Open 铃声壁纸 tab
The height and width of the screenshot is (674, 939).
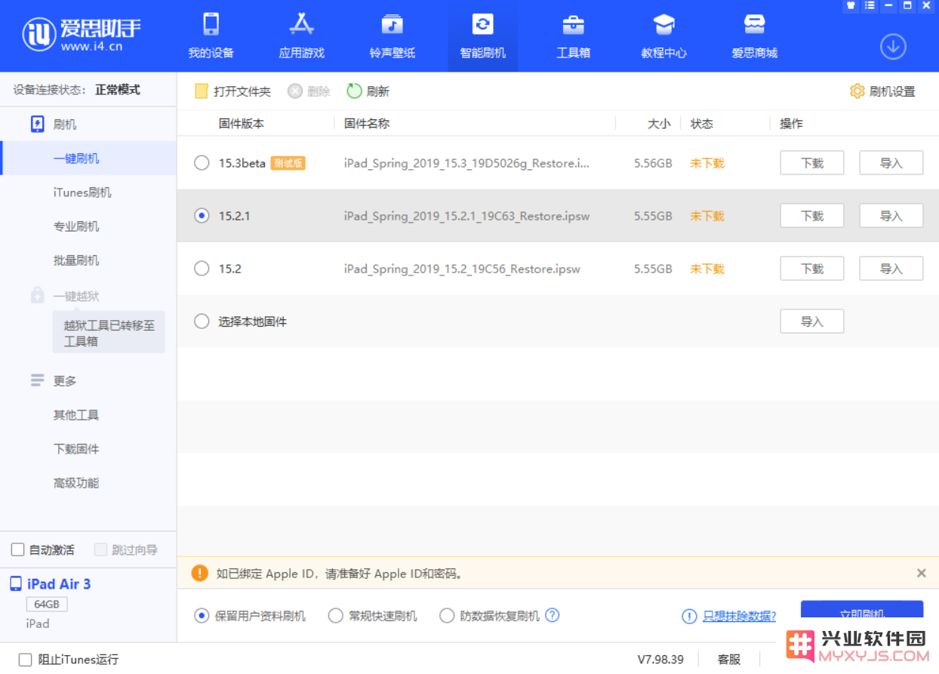pyautogui.click(x=392, y=35)
